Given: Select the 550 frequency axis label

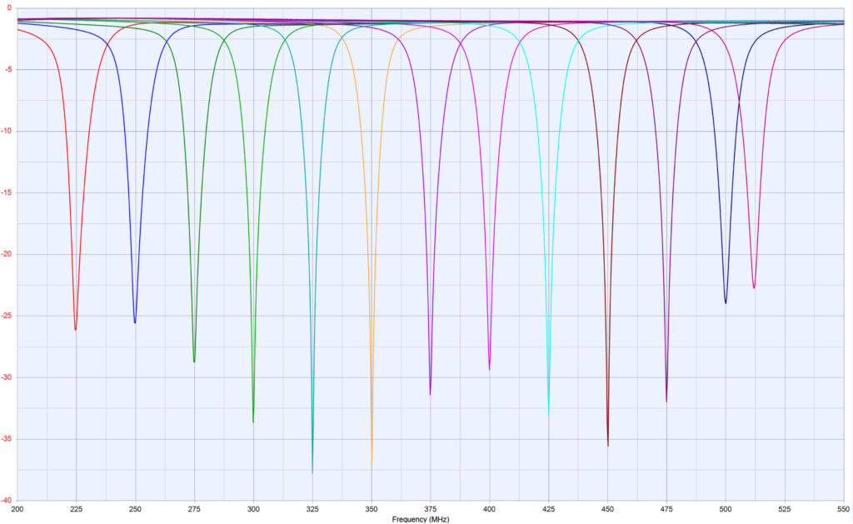Looking at the screenshot, I should (x=843, y=509).
